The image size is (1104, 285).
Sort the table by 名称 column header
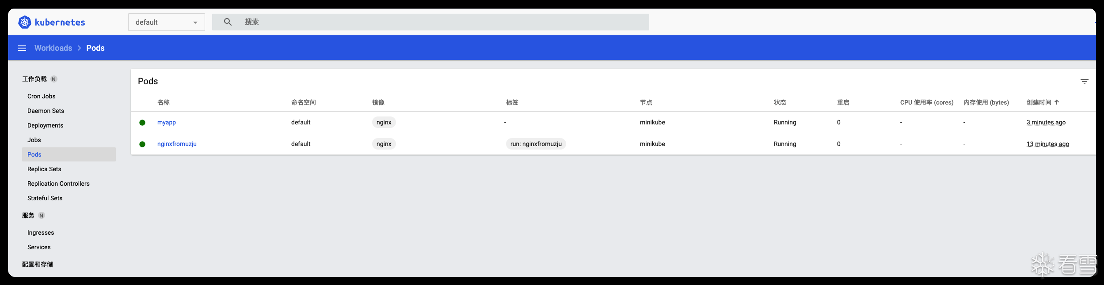pyautogui.click(x=164, y=102)
